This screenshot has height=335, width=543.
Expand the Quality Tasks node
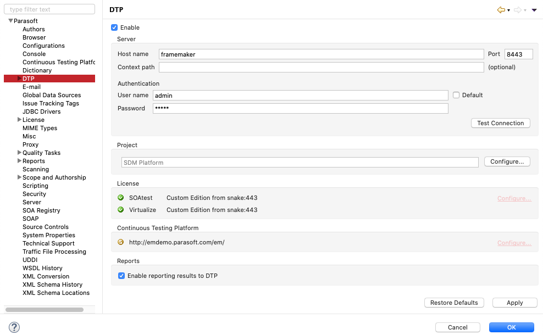click(x=19, y=153)
